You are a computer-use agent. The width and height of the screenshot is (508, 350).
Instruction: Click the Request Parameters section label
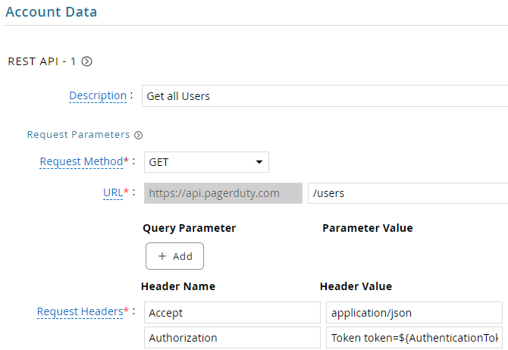click(x=78, y=134)
